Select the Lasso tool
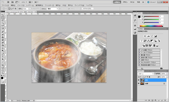The width and height of the screenshot is (169, 102). [x=3, y=20]
